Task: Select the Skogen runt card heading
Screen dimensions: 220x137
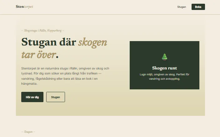Action: pyautogui.click(x=164, y=68)
